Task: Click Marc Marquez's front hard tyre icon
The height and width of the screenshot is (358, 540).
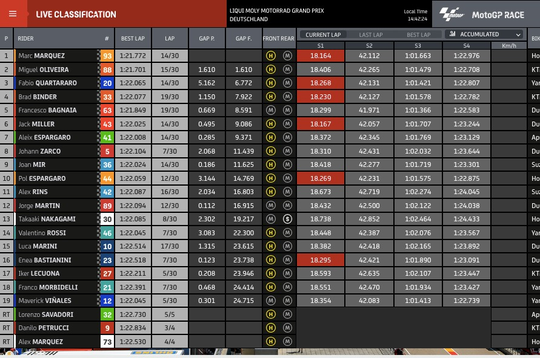Action: (x=271, y=56)
